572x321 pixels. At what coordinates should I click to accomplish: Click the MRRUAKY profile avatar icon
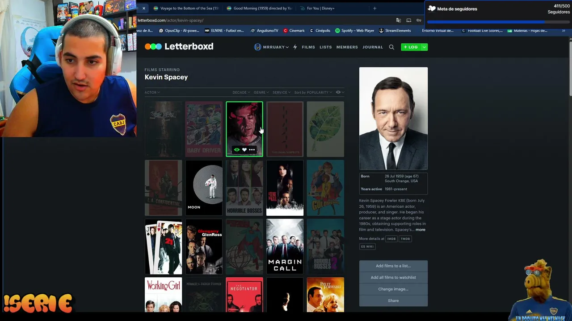point(257,47)
